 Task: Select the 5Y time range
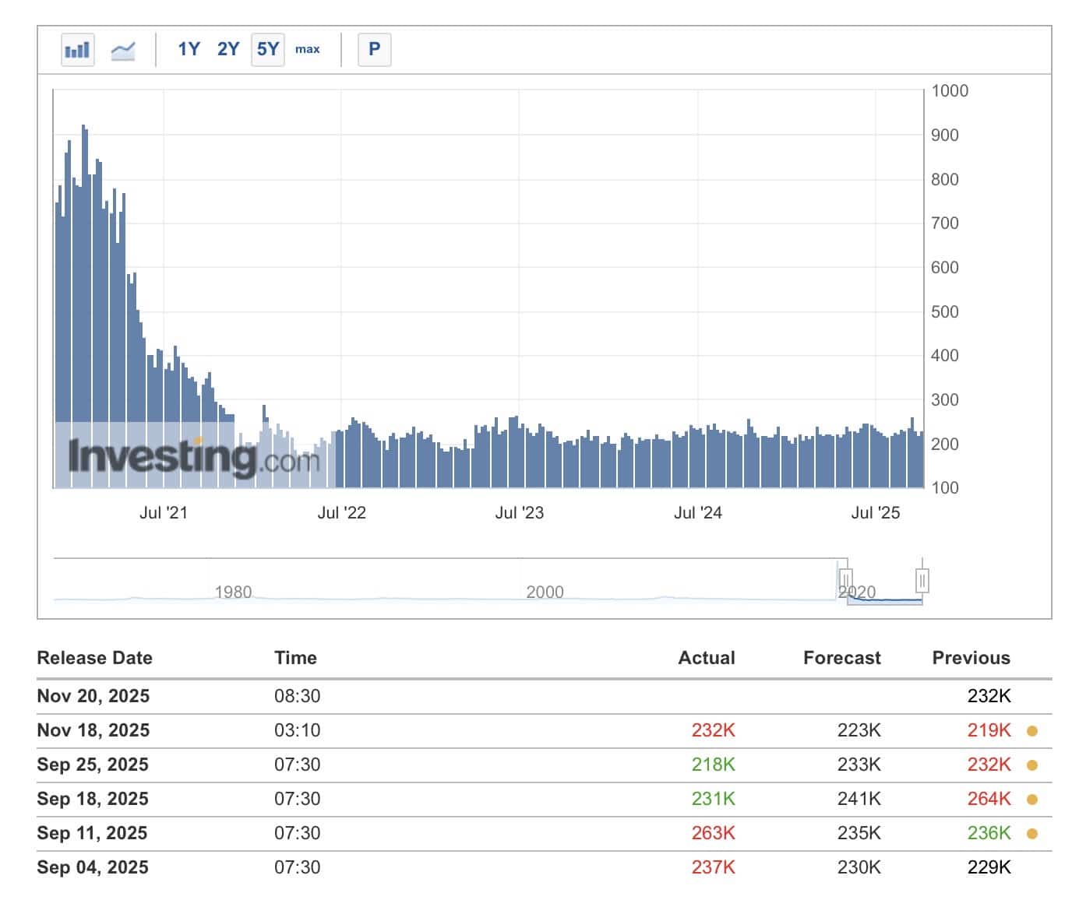[267, 50]
